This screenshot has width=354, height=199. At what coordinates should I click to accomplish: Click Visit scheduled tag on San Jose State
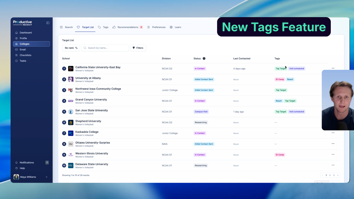[296, 112]
